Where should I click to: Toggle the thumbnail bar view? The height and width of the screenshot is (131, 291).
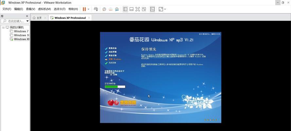pos(131,9)
